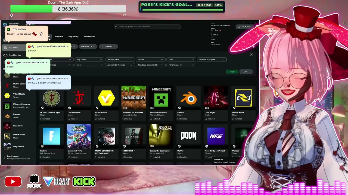348x195 pixels.
Task: Select My Library in the sidebar
Action: click(x=14, y=48)
